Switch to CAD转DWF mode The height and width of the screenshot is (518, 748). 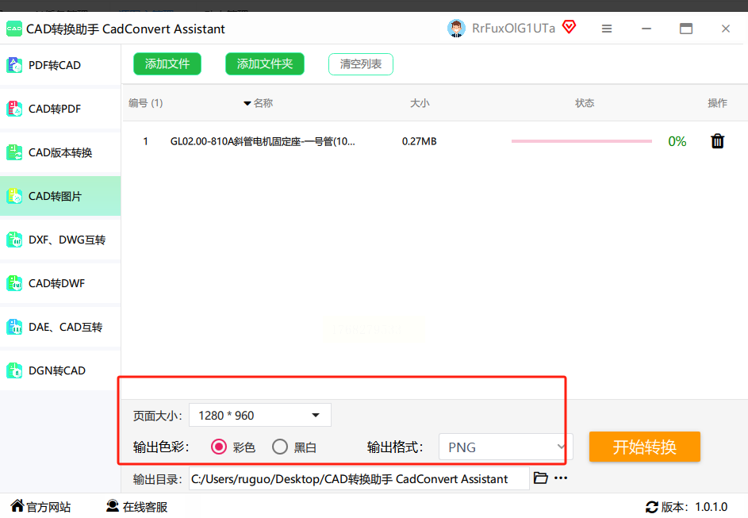click(x=60, y=283)
